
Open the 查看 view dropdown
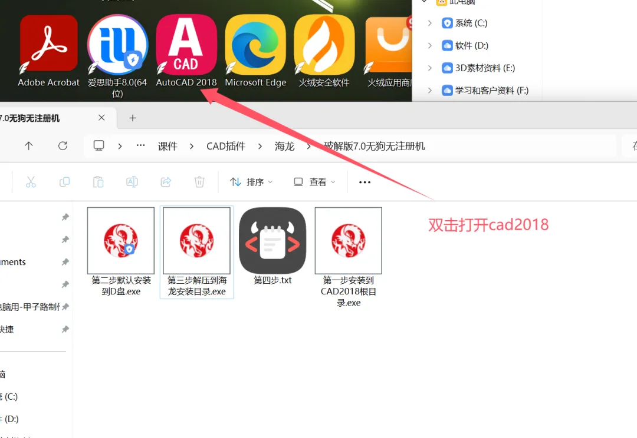point(314,182)
